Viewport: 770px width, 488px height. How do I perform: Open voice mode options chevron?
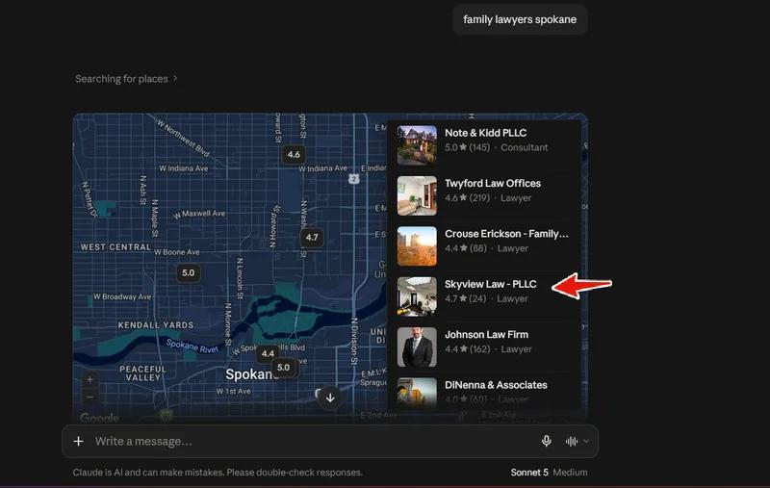[x=586, y=442]
